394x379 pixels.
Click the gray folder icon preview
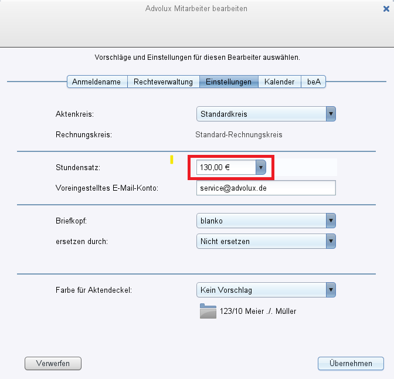[x=208, y=311]
